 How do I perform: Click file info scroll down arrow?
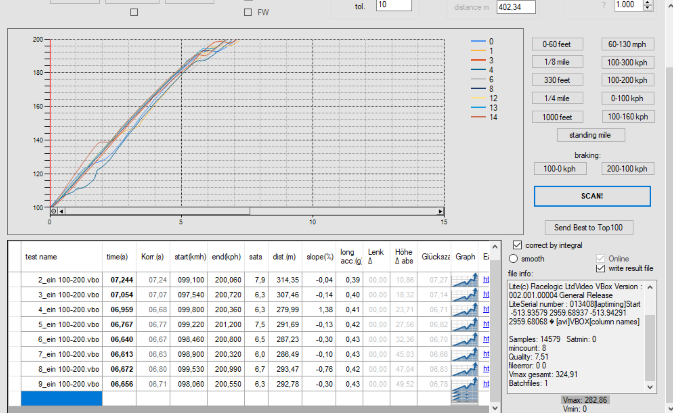[x=650, y=387]
